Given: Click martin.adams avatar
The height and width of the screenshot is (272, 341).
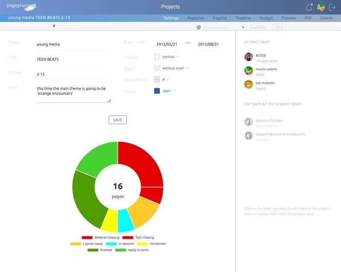Looking at the screenshot, I should pos(249,71).
